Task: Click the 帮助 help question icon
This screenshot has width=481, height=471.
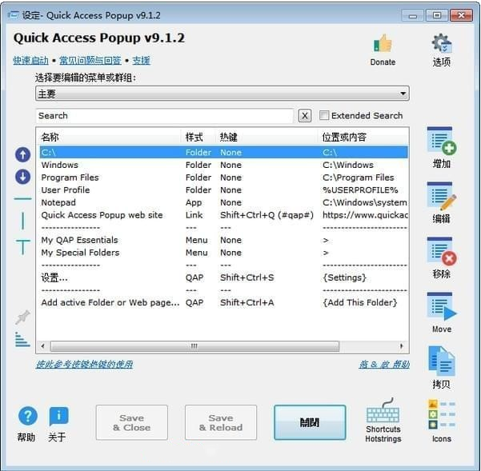Action: [27, 416]
